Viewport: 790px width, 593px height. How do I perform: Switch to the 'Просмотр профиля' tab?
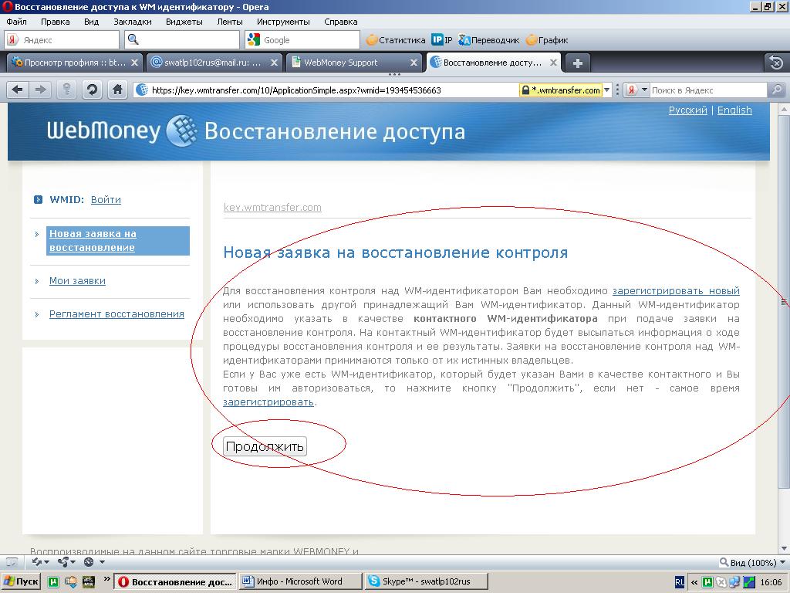click(75, 63)
